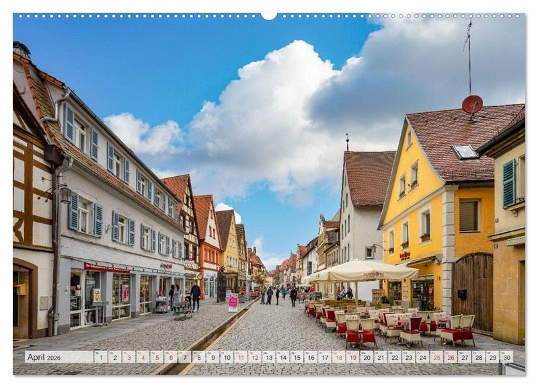The image size is (538, 388).
Task: Click the calendar hanging hole at top center
Action: point(269,15)
